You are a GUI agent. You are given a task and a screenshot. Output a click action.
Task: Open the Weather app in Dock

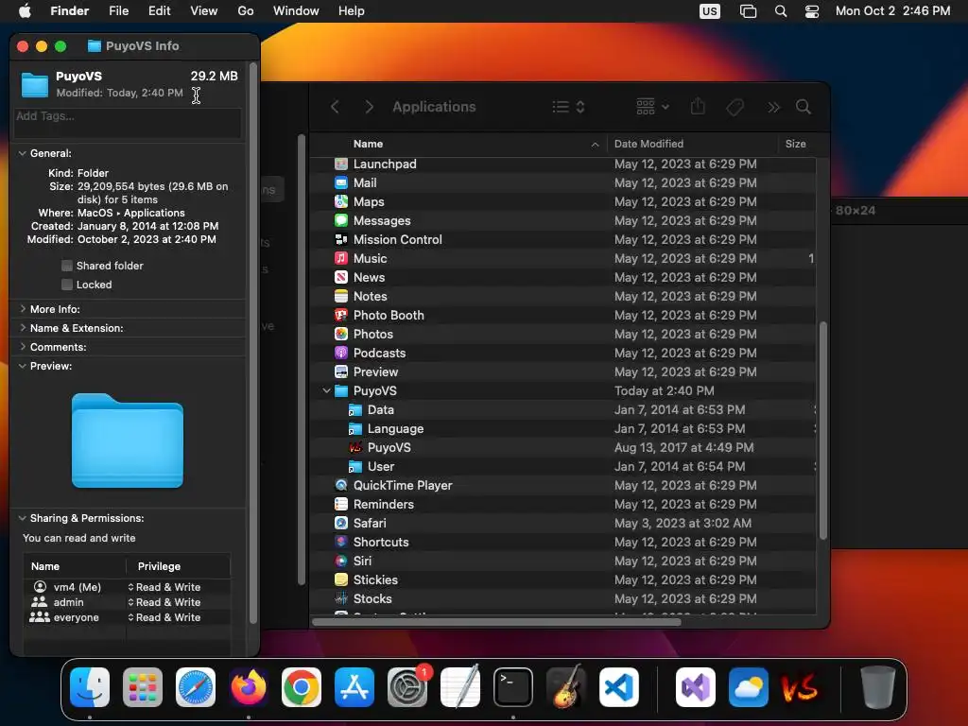[x=749, y=687]
